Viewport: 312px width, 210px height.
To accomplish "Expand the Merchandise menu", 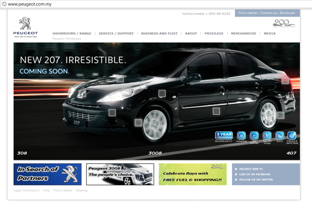I will [x=244, y=34].
